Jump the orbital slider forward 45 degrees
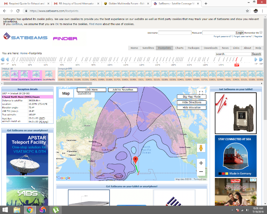 tap(261, 60)
